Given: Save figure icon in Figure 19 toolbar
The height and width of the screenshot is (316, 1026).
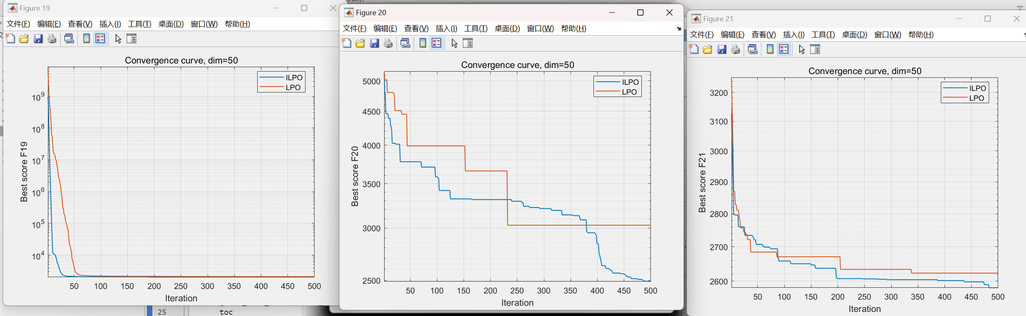Looking at the screenshot, I should pos(38,38).
